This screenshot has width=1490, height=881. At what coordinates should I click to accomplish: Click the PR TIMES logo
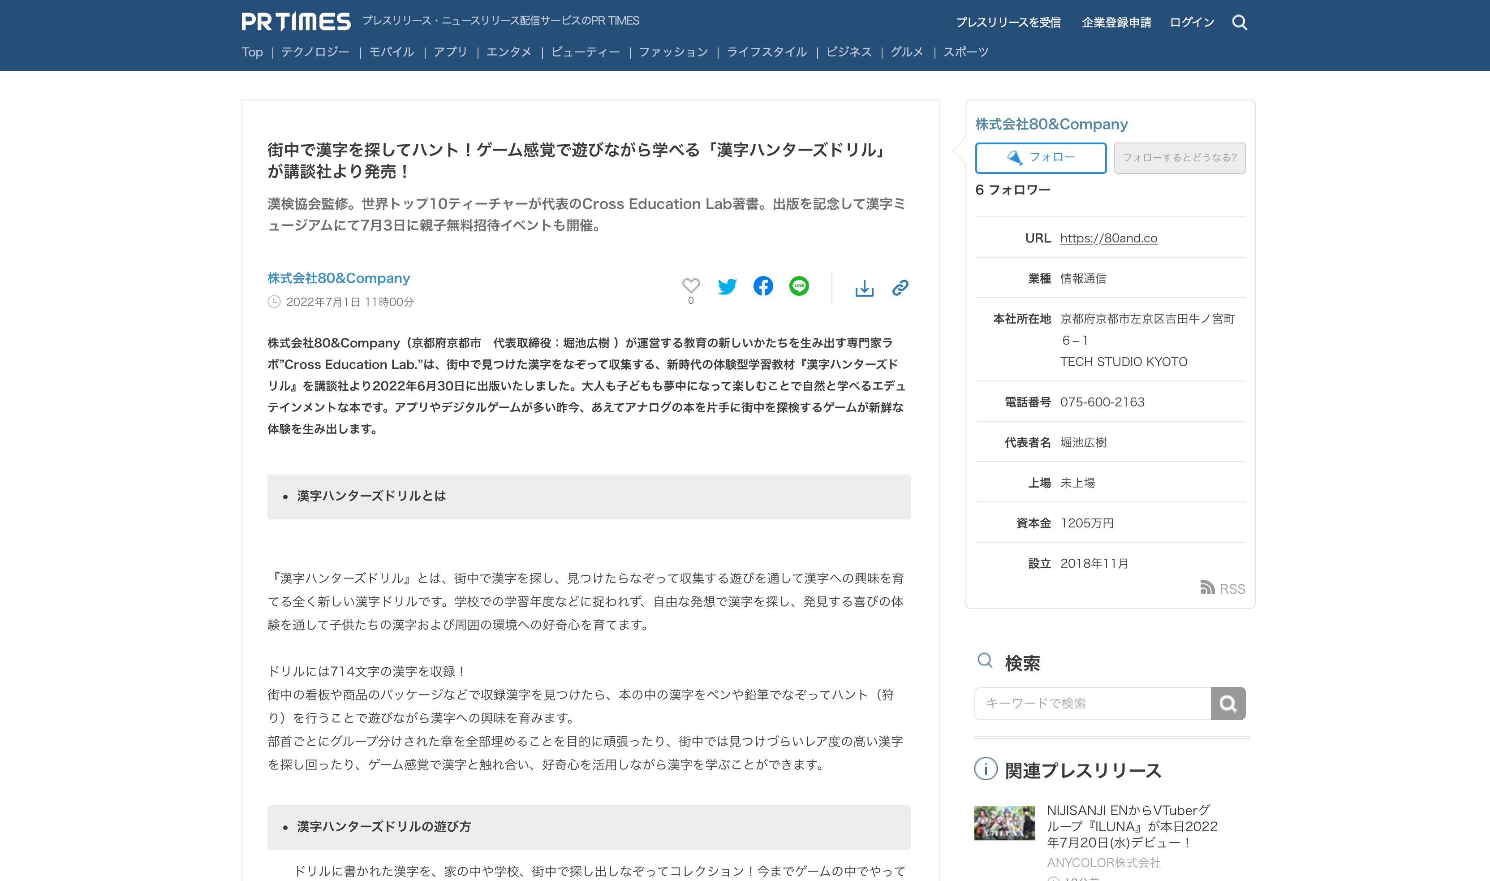point(296,22)
